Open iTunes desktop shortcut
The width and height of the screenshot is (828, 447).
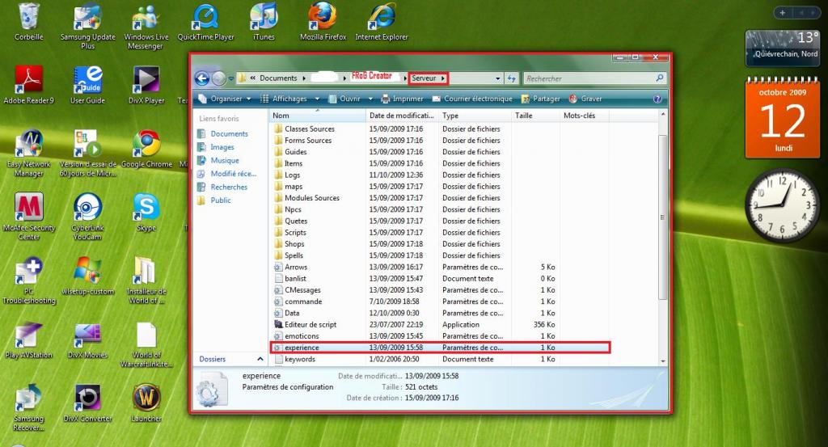pyautogui.click(x=264, y=21)
